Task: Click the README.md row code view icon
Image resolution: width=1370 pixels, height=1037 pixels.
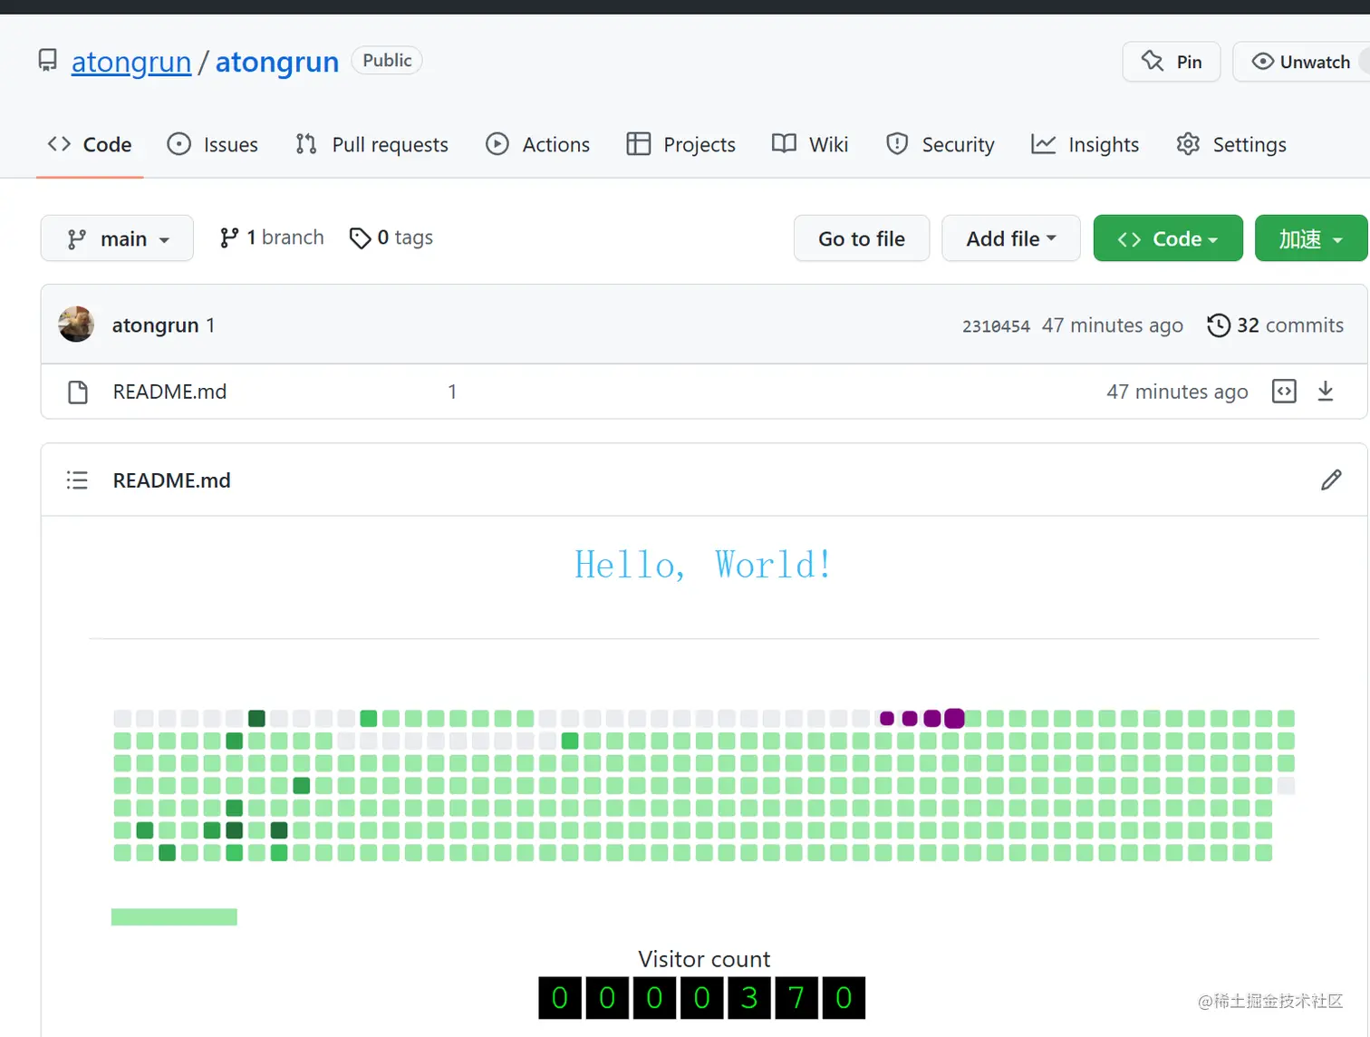Action: click(1284, 391)
